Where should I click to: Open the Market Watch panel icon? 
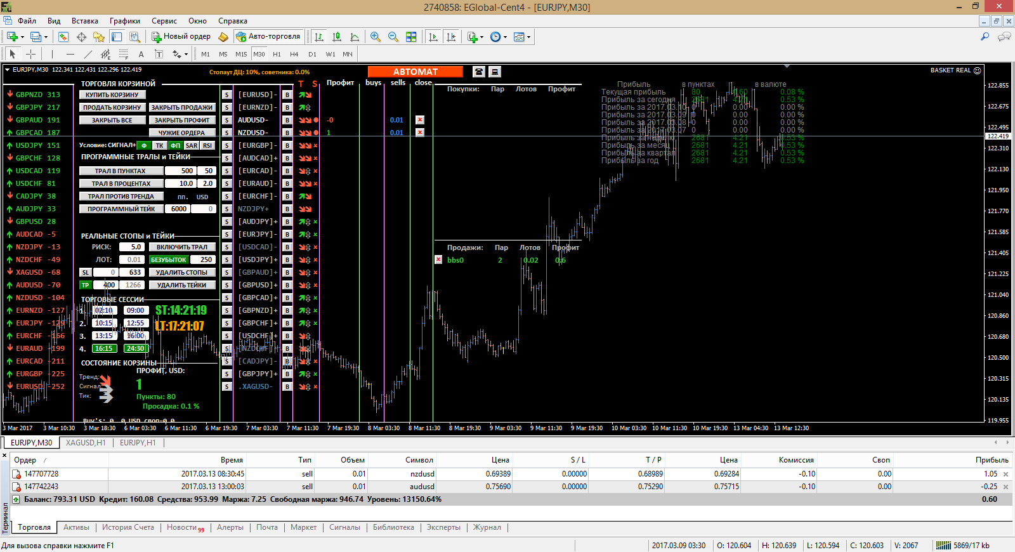click(63, 37)
